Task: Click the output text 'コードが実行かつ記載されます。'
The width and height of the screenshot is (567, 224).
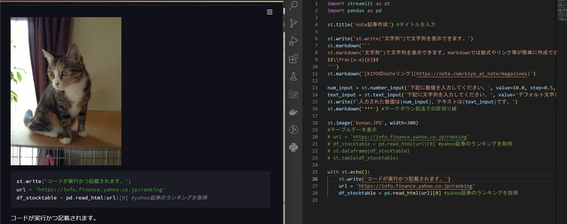Action: point(53,218)
